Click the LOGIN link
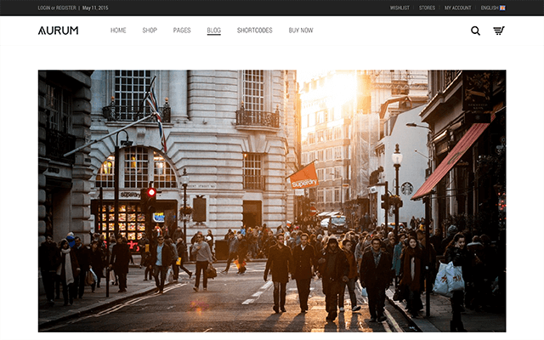Viewport: 544px width, 340px height. click(44, 8)
